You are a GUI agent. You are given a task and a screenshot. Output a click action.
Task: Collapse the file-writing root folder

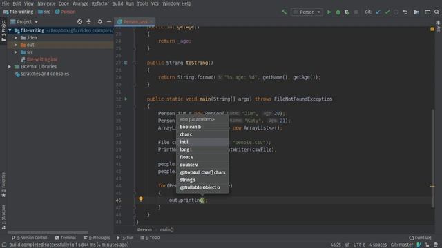pyautogui.click(x=10, y=30)
